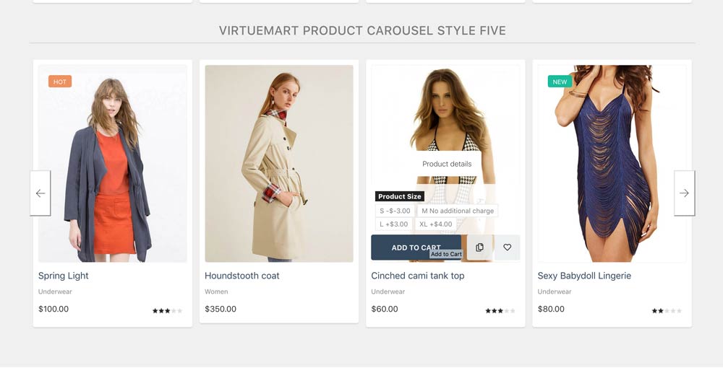This screenshot has width=723, height=368.
Task: Click the NEW badge on Babydoll Lingerie
Action: (x=560, y=82)
